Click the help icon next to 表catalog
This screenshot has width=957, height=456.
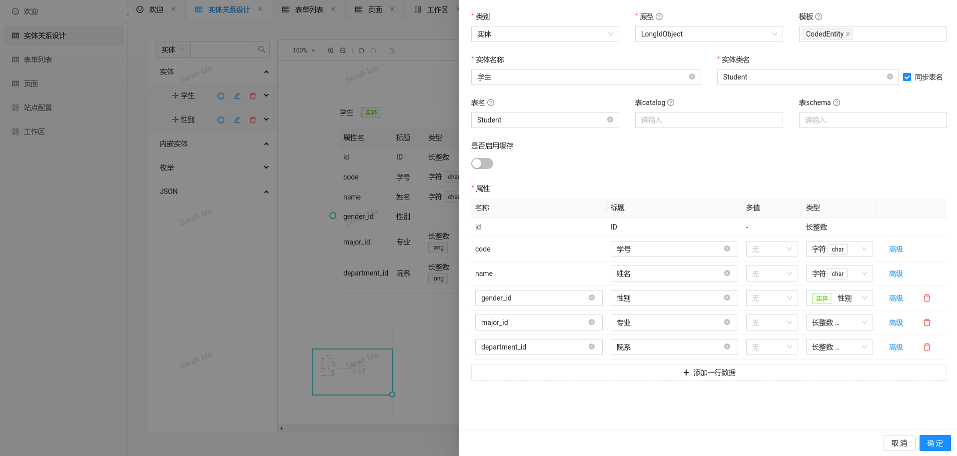(671, 102)
